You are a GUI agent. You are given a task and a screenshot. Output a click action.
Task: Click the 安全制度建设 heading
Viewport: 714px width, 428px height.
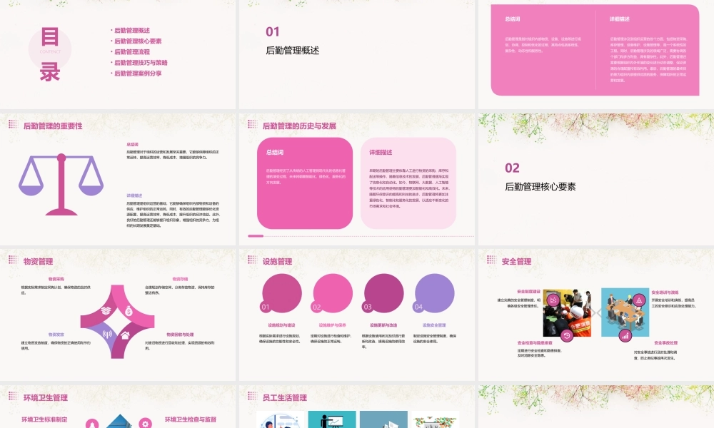[528, 292]
